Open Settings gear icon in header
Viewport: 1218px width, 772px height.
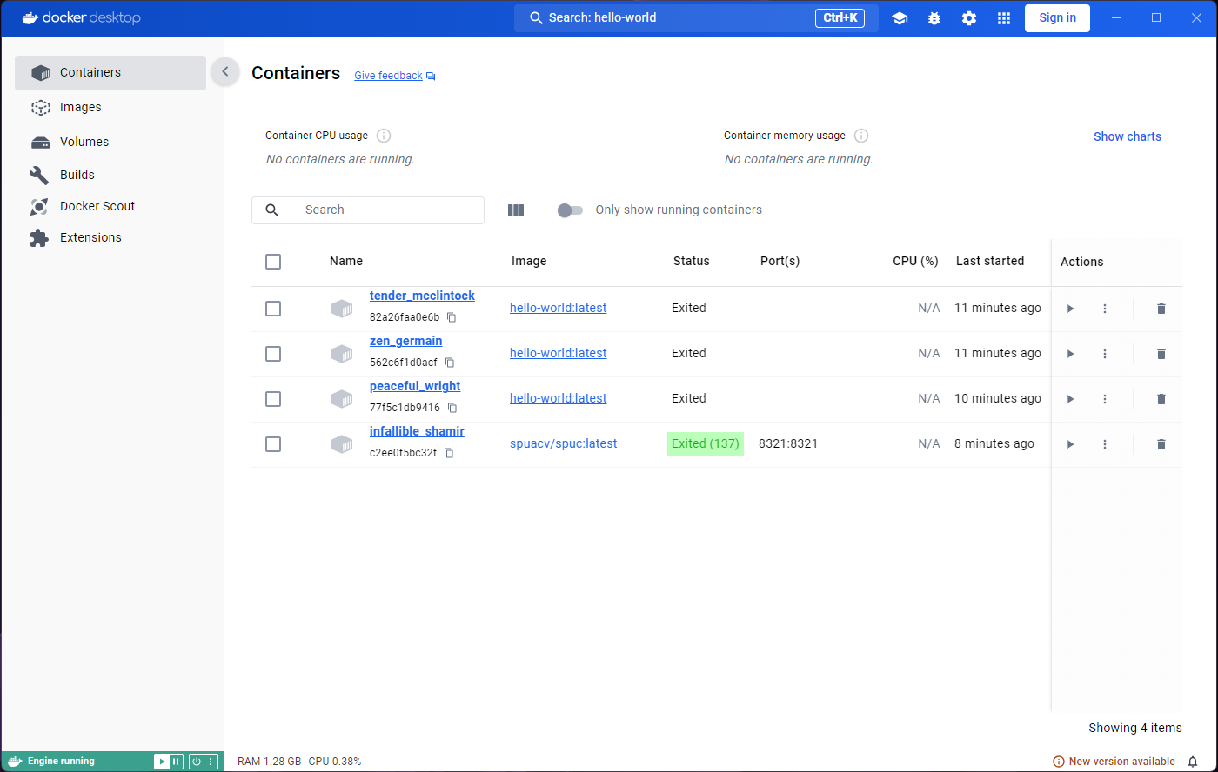[x=969, y=18]
